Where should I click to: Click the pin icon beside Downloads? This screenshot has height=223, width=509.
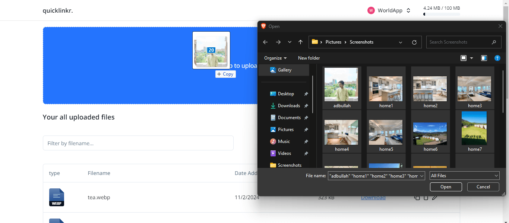pyautogui.click(x=306, y=106)
